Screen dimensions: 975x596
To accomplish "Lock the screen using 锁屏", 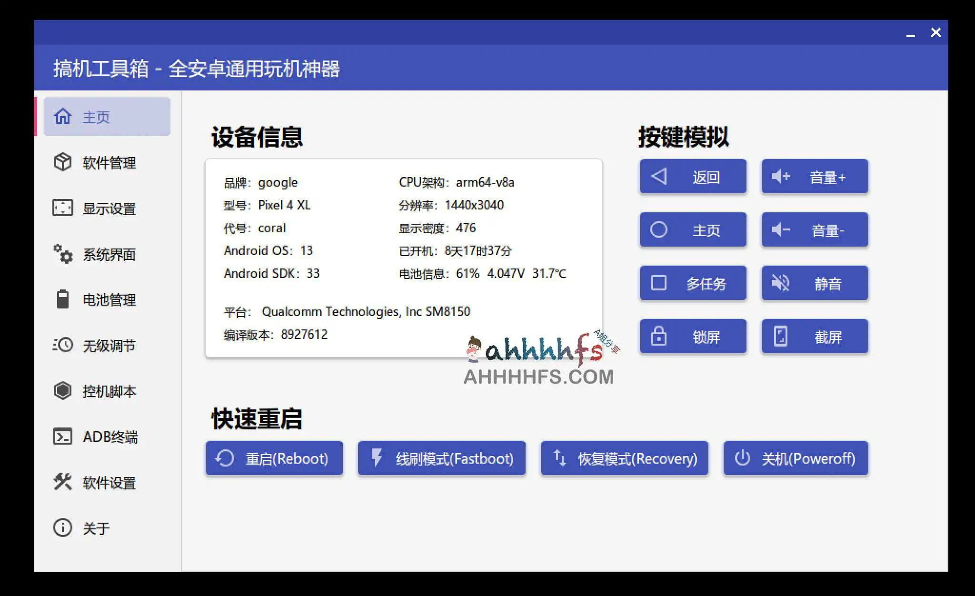I will 693,336.
